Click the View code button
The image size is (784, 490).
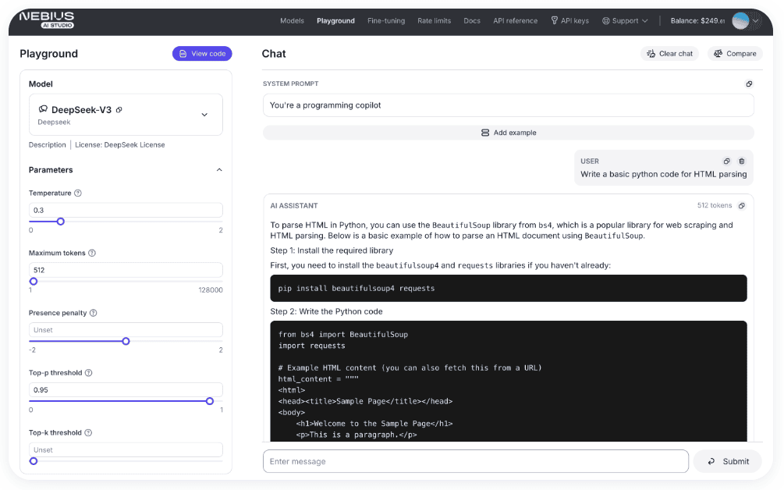(x=202, y=54)
